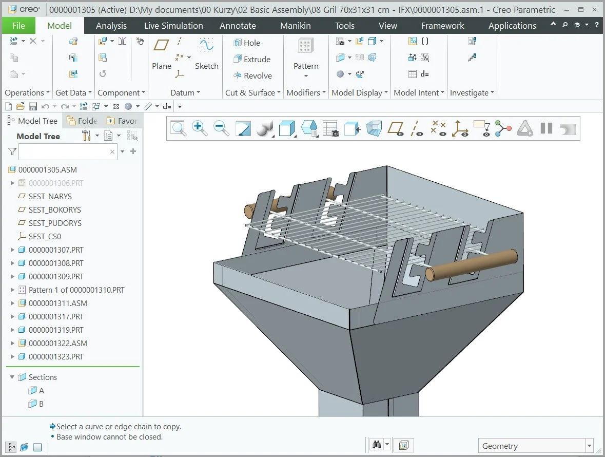This screenshot has width=605, height=457.
Task: Select the Extrude tool
Action: (x=255, y=59)
